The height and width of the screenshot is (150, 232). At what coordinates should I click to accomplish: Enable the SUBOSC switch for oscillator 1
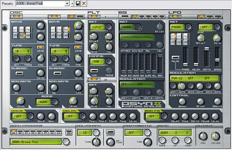pyautogui.click(x=19, y=73)
